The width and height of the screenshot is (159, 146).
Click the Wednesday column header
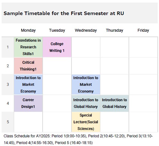(x=86, y=30)
